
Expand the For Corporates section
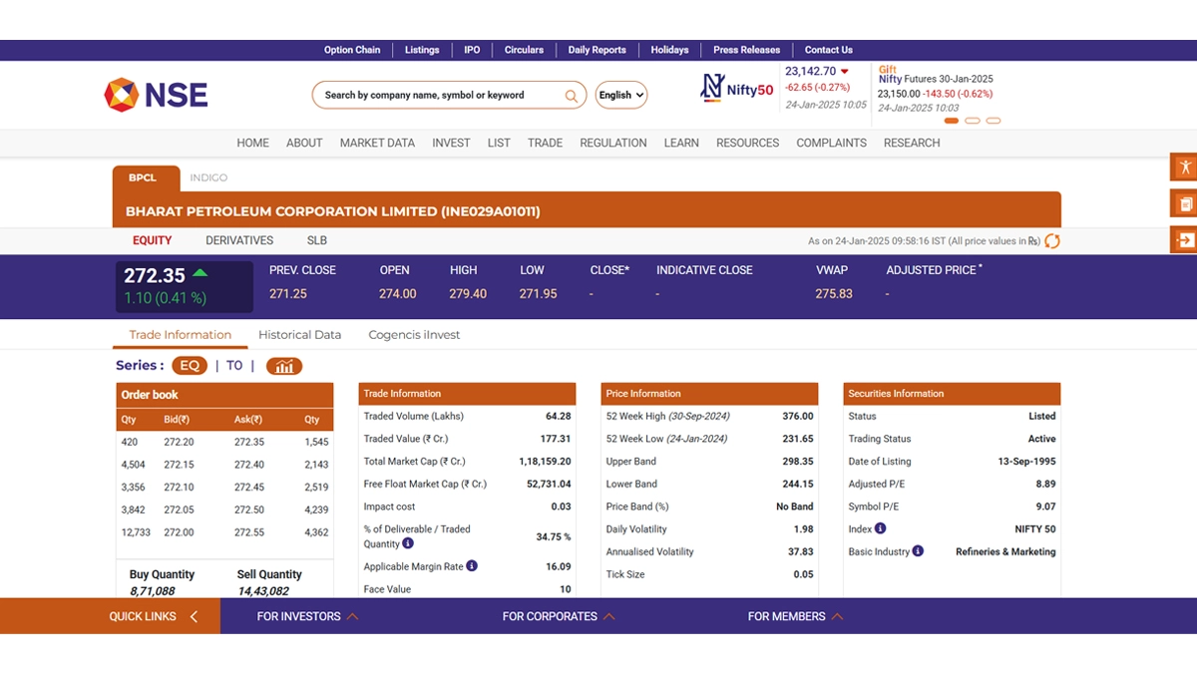coord(558,616)
